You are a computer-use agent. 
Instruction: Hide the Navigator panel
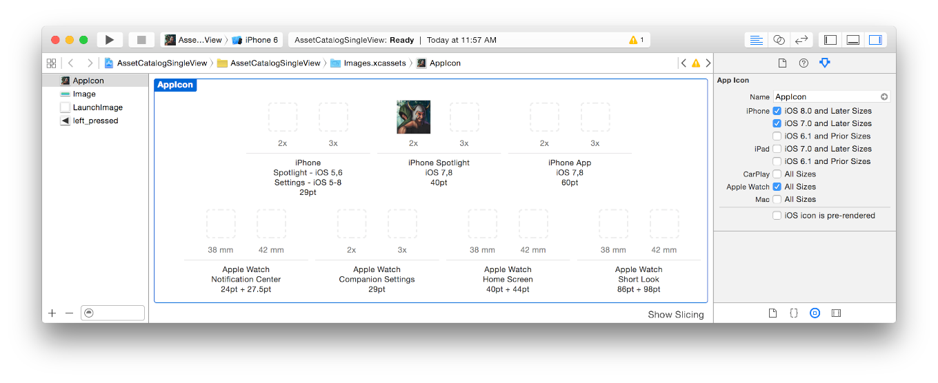coord(830,40)
